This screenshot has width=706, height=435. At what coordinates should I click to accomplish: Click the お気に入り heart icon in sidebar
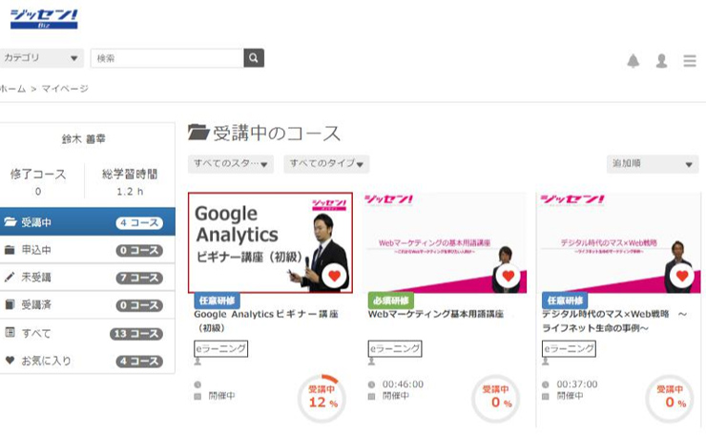10,361
